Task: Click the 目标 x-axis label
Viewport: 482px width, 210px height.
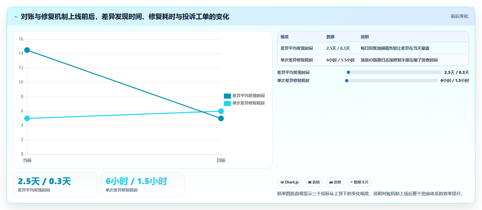Action: (x=221, y=160)
